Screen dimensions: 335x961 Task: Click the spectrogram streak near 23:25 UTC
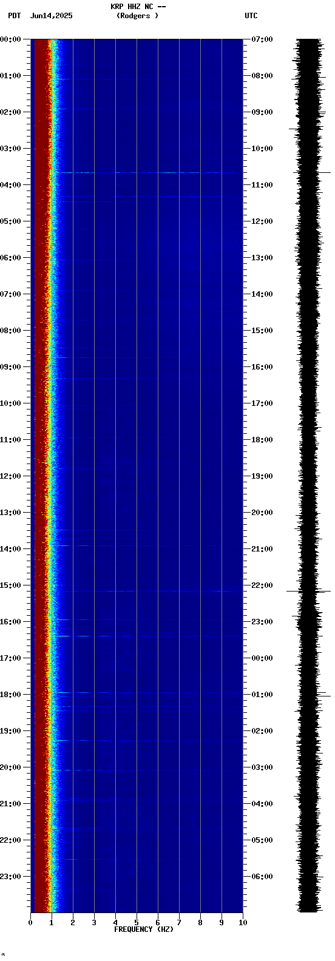click(147, 636)
